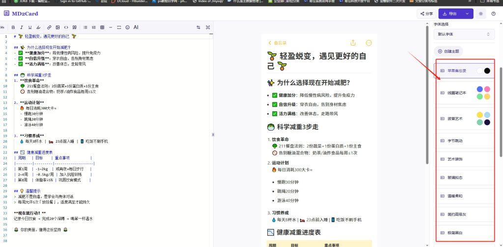Screen dimensions: 503x247
Task: Open the H1 heading level selector
Action: tap(2, 27)
